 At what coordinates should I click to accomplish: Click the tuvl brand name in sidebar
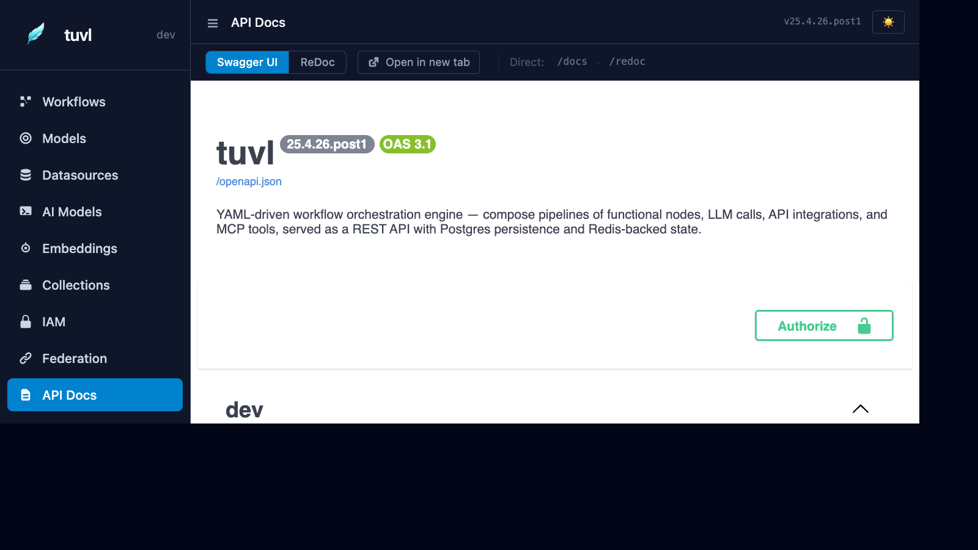[x=78, y=35]
